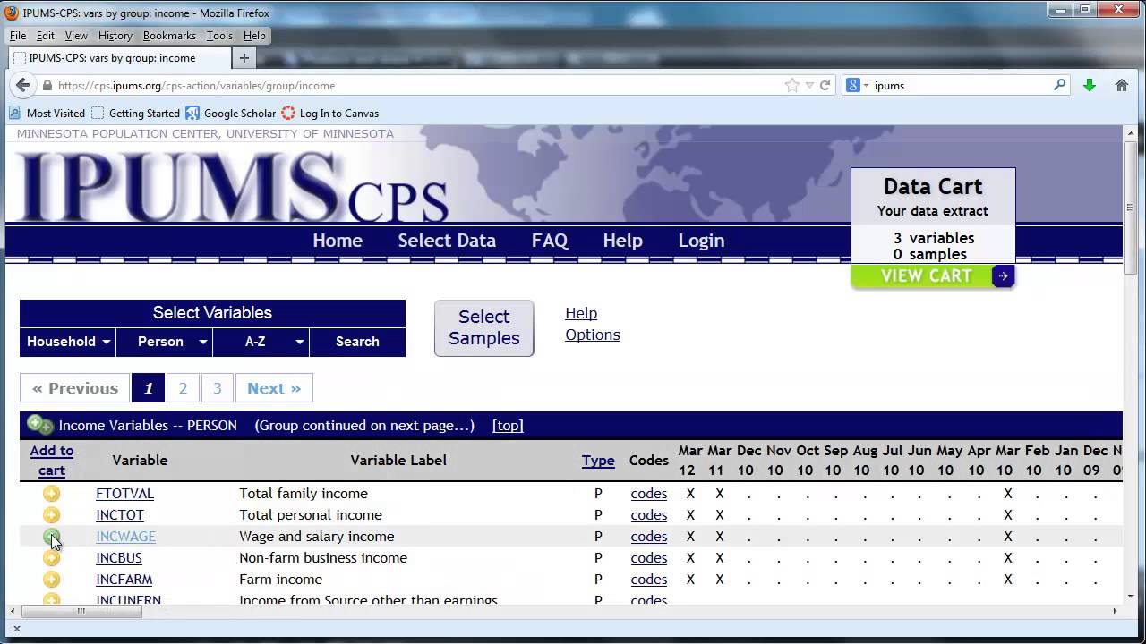
Task: Open Help in blue navigation bar
Action: pos(622,241)
